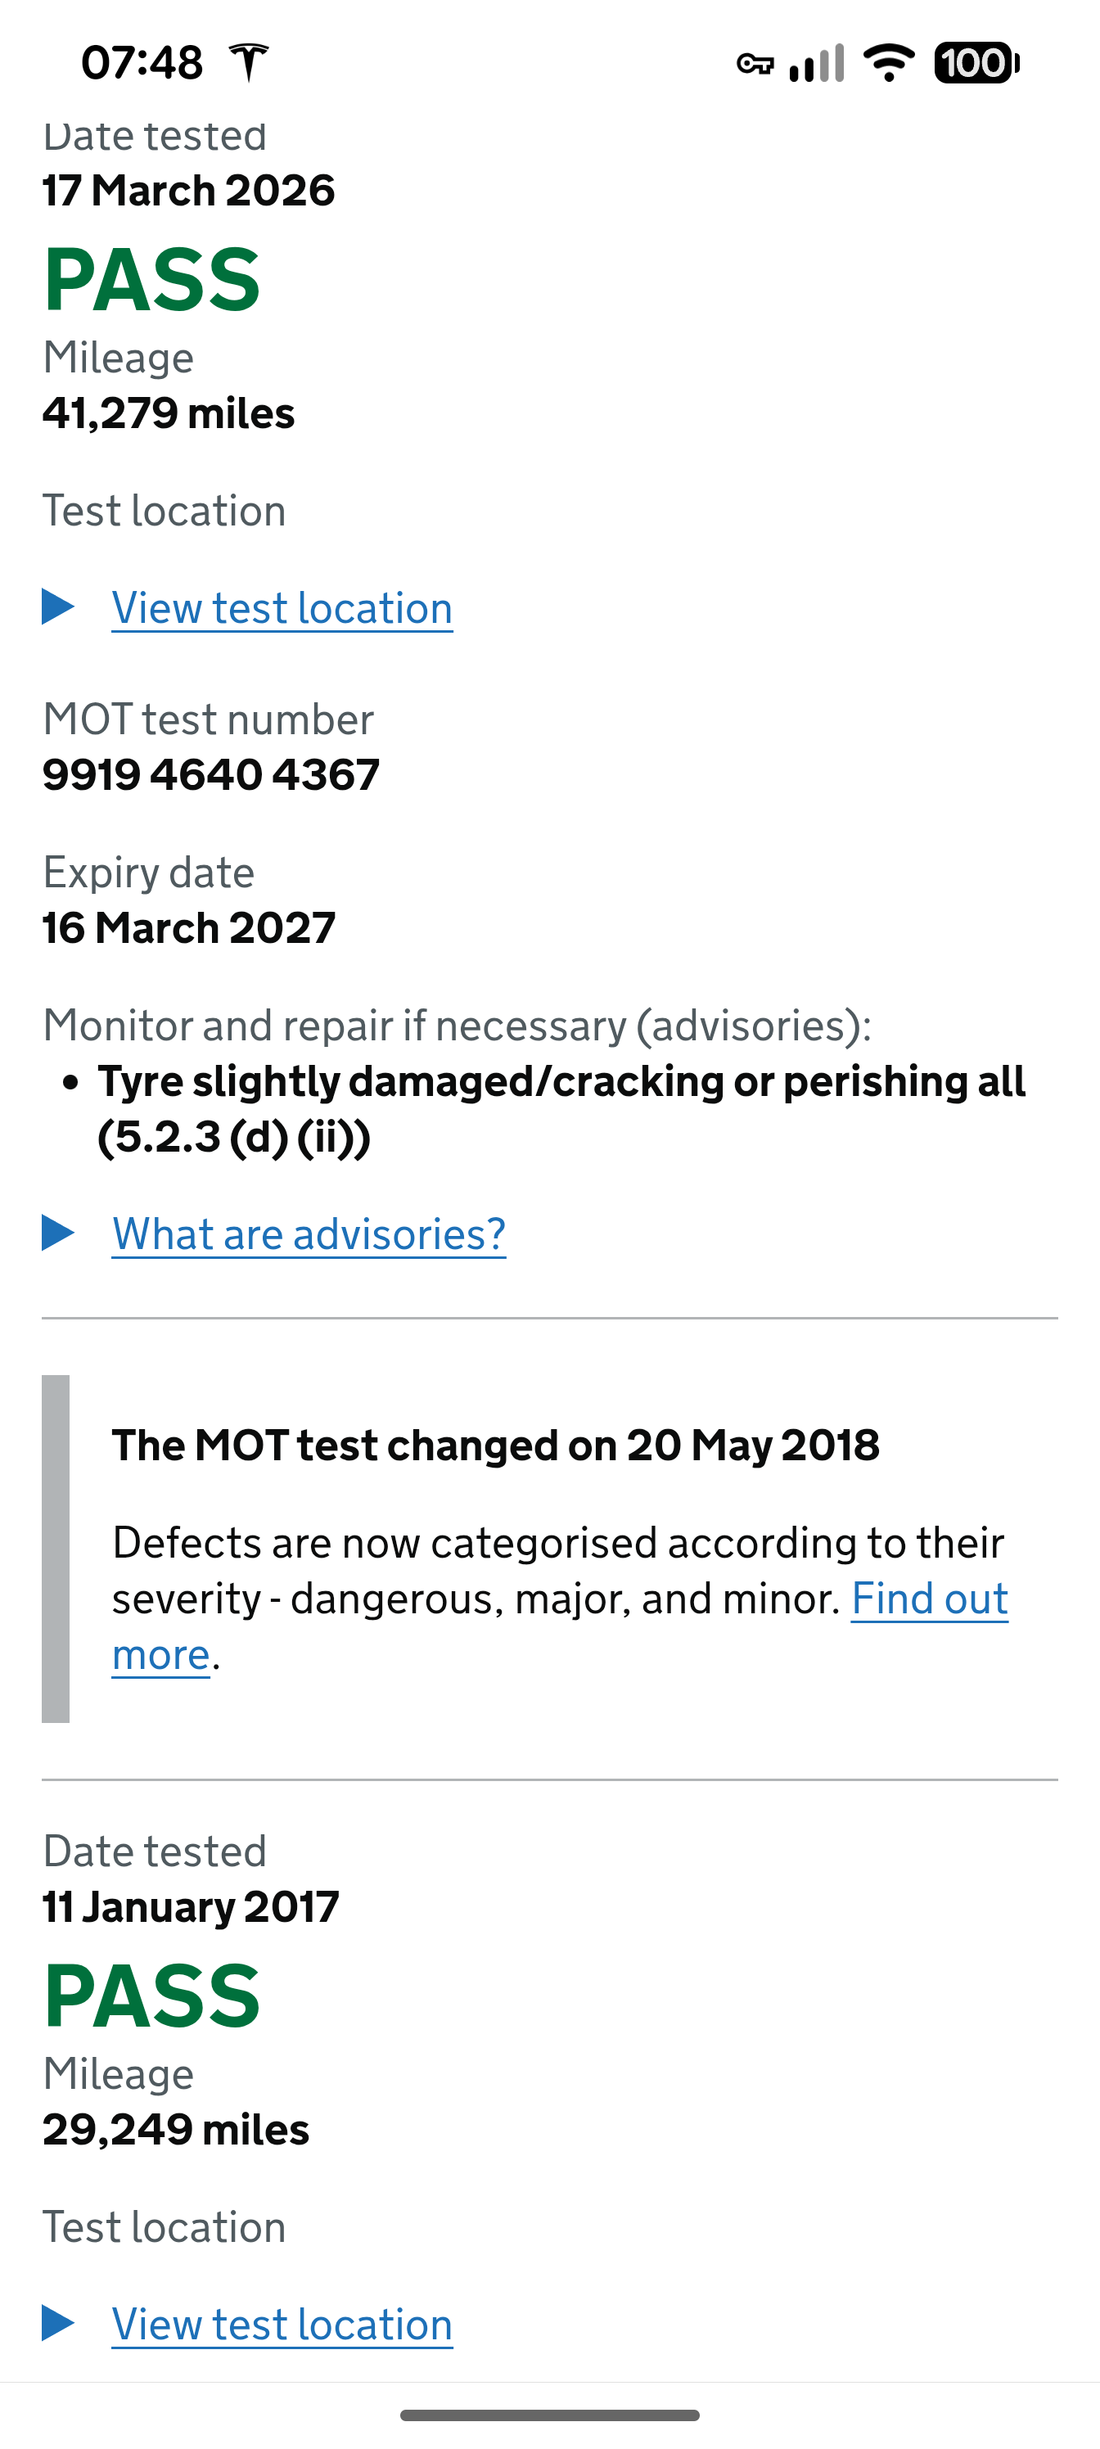Expand the triangle beside 2026 test's location
The width and height of the screenshot is (1100, 2449).
(x=58, y=607)
